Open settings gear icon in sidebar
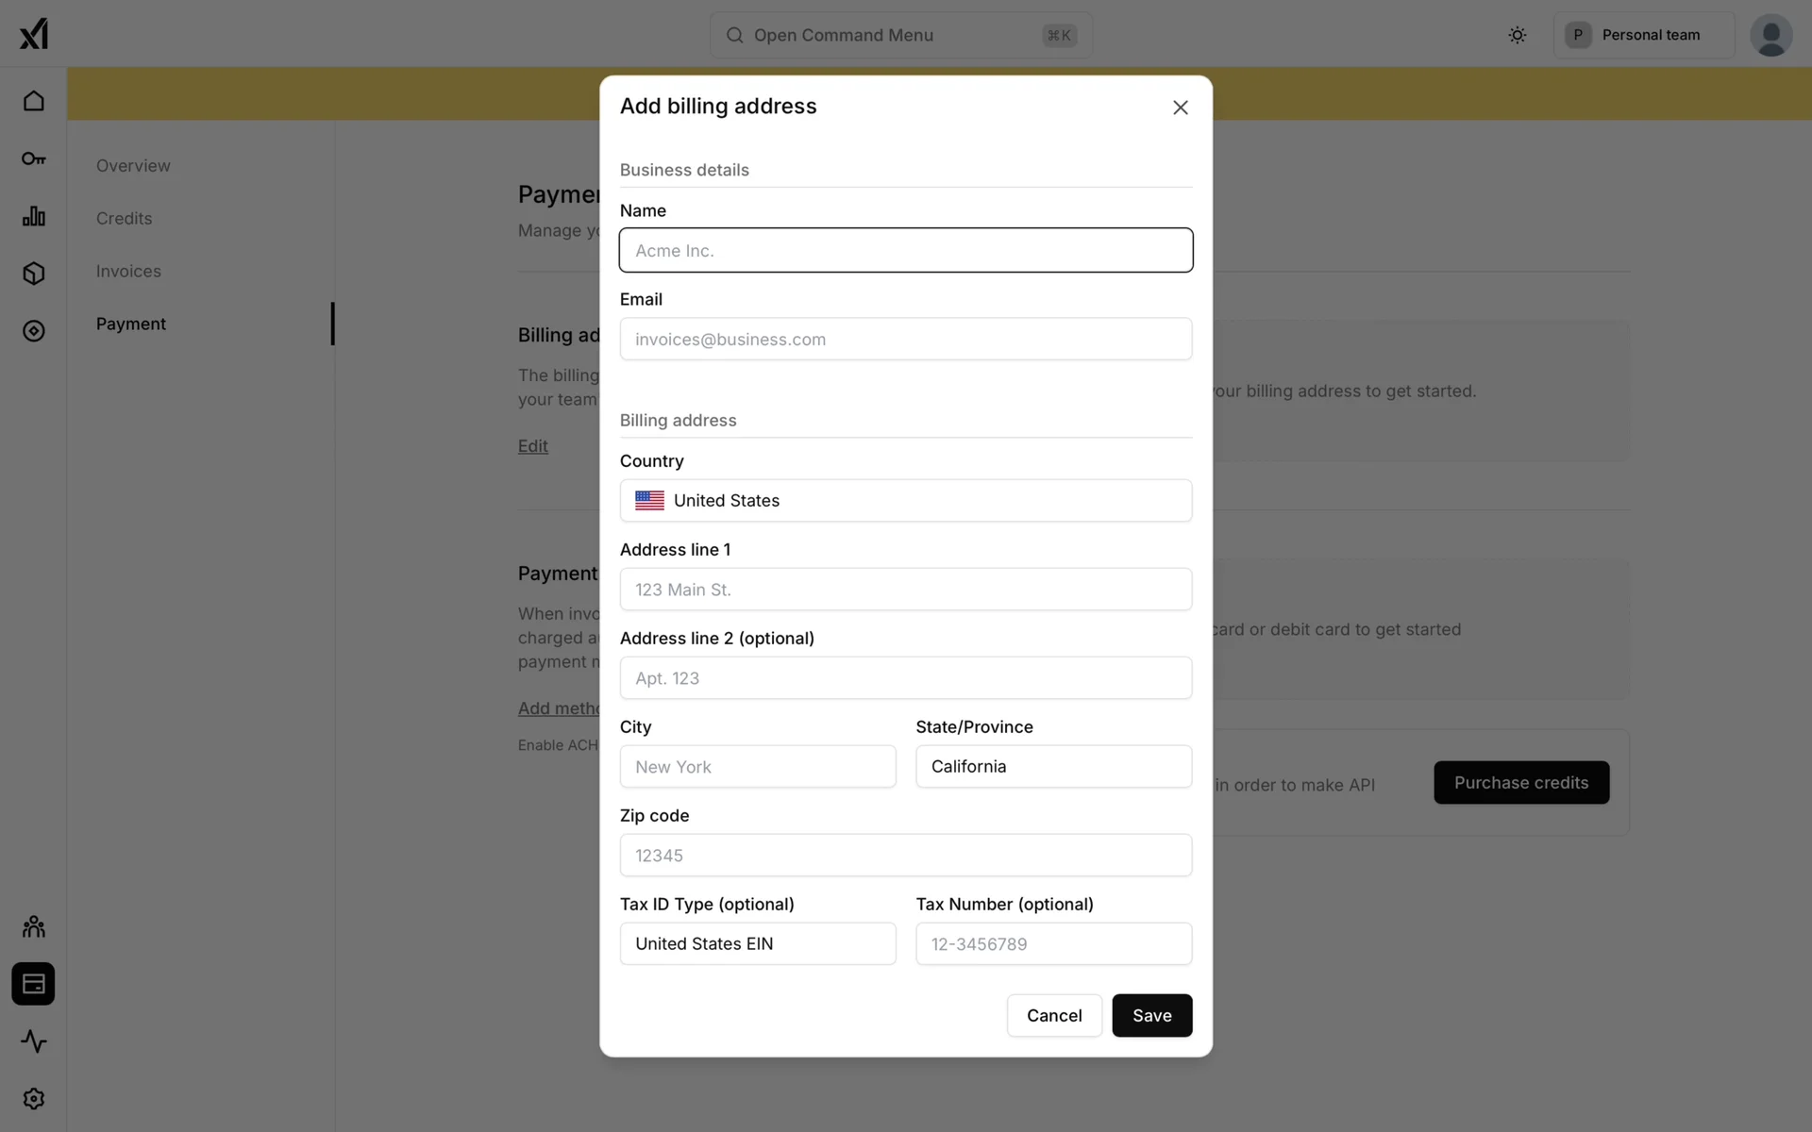1812x1132 pixels. [34, 1099]
